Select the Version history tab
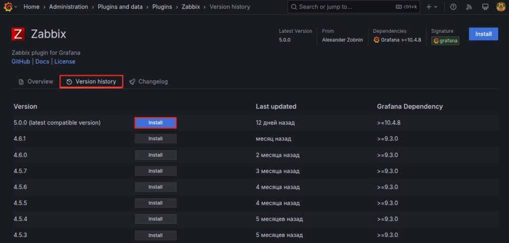Screen dimensions: 509x243 pos(91,81)
